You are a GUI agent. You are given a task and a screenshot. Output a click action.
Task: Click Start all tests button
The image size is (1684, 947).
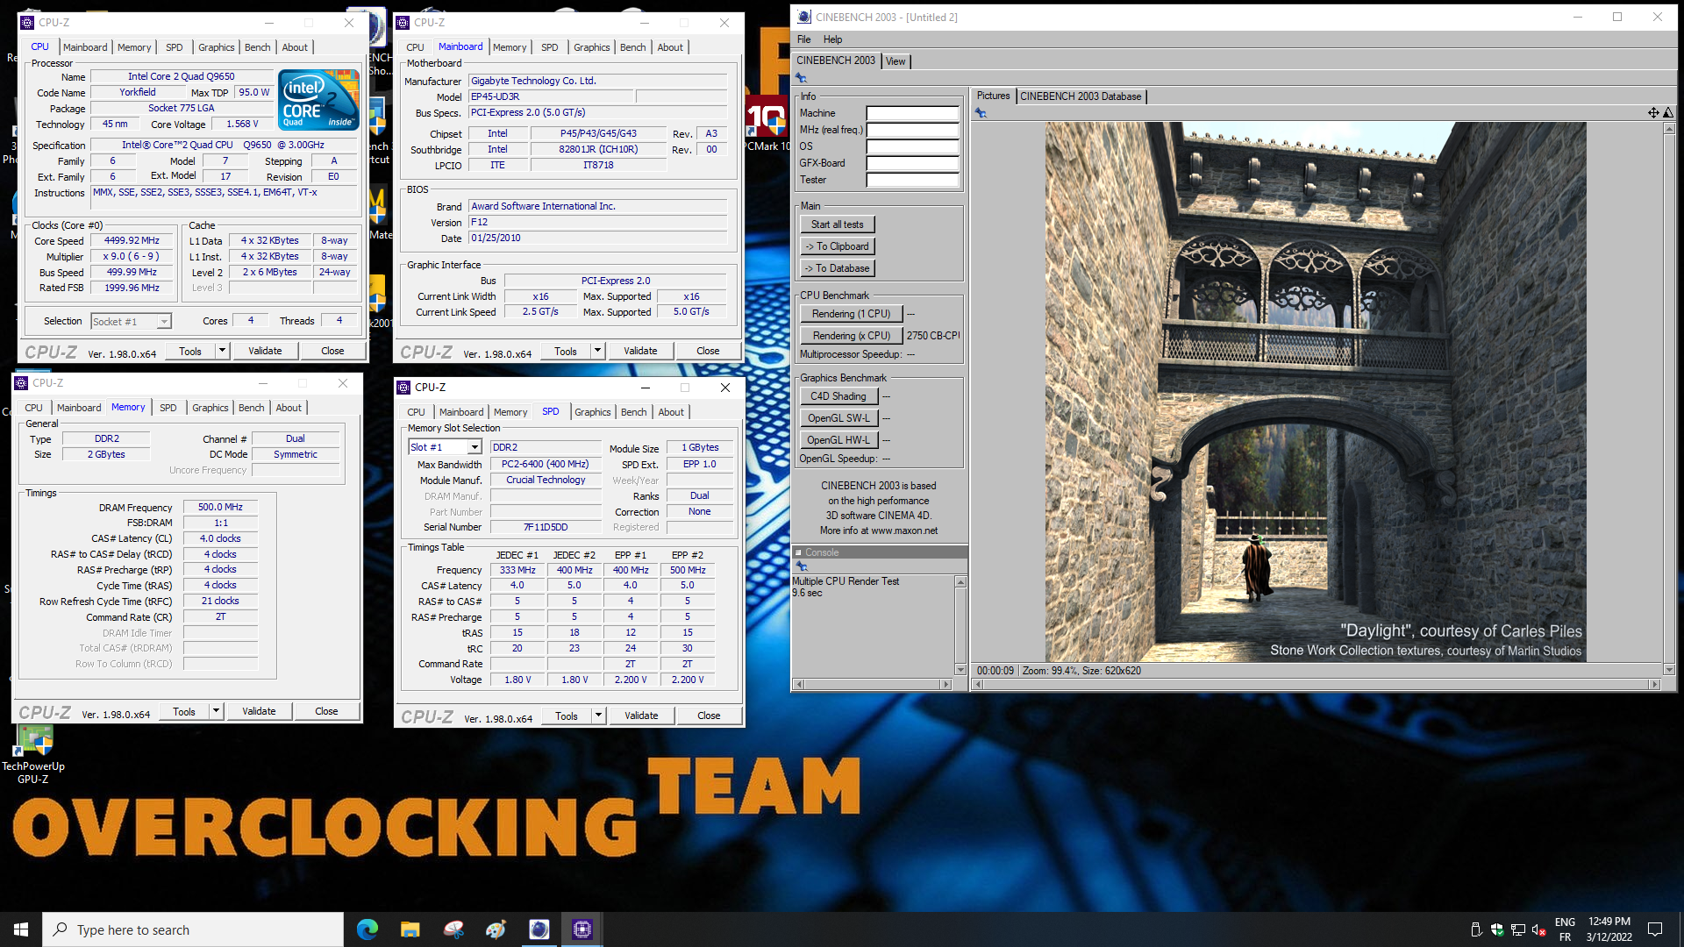click(x=837, y=224)
